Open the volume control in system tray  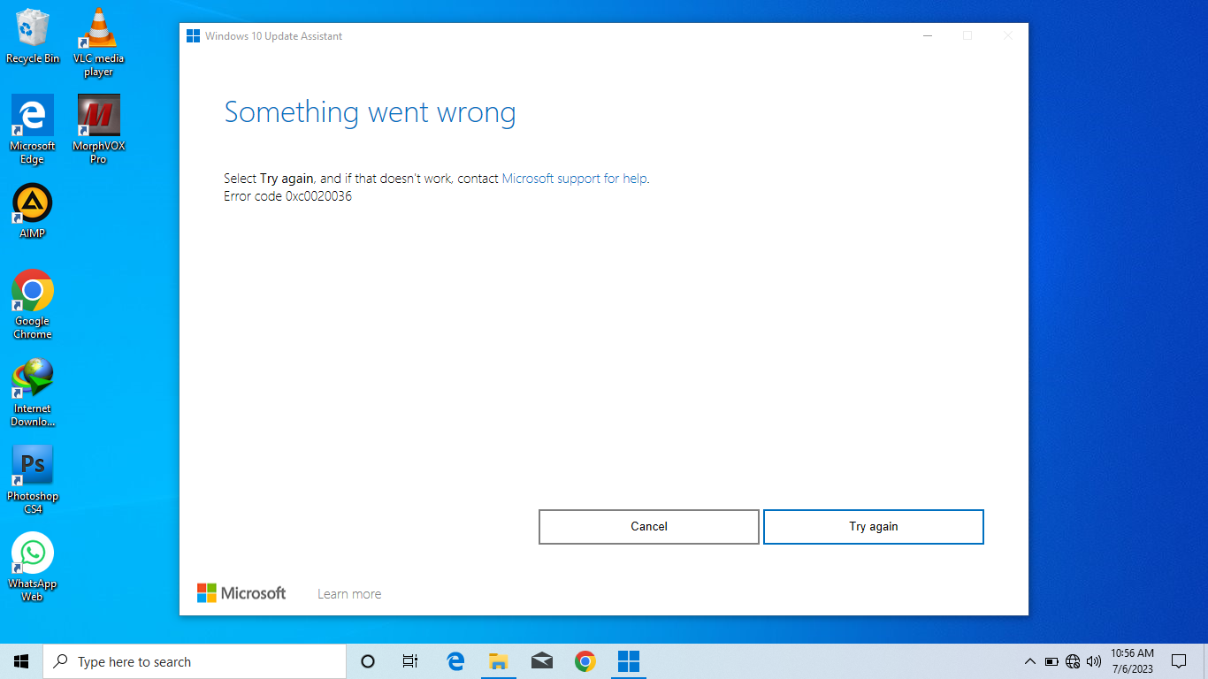(1094, 661)
